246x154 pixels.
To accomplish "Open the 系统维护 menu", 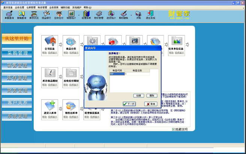I will click(x=77, y=8).
